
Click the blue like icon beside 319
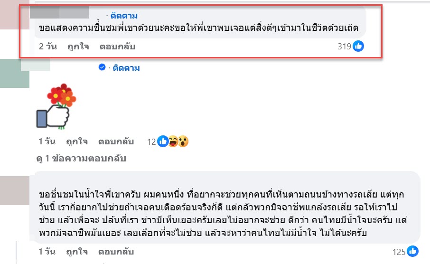(x=358, y=46)
